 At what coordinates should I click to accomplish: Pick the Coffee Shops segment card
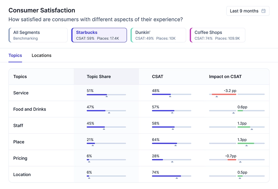coord(217,35)
